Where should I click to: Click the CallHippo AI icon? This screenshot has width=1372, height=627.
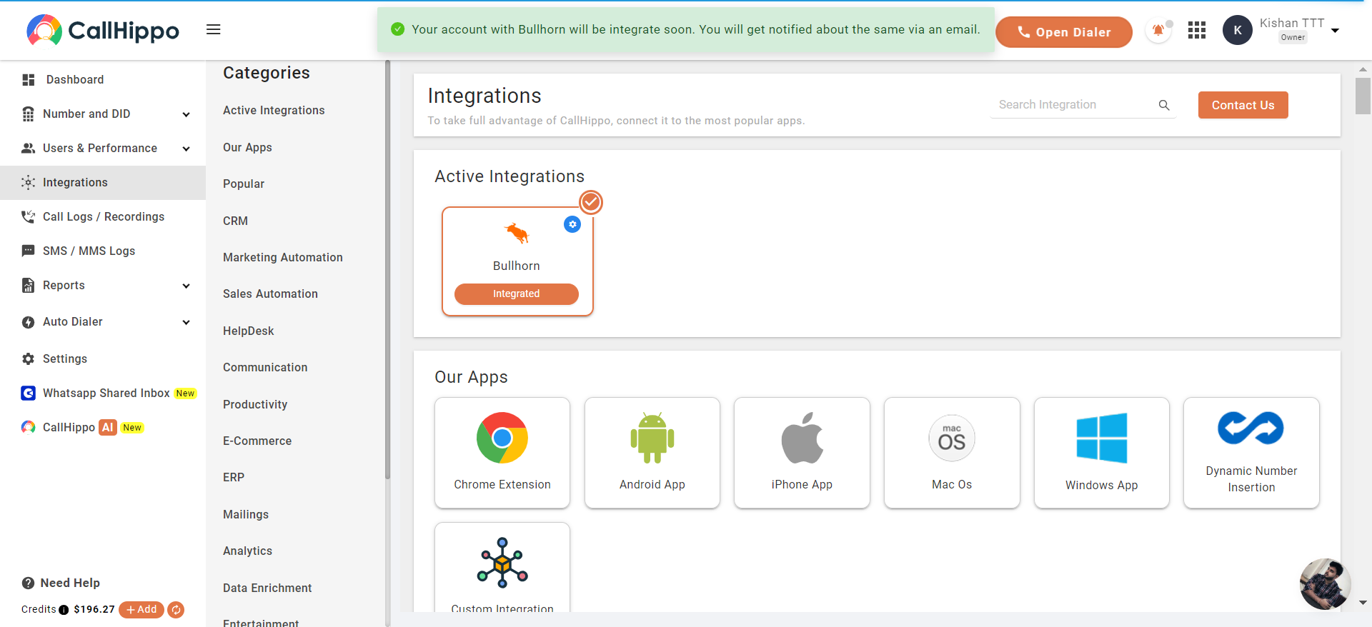tap(28, 428)
